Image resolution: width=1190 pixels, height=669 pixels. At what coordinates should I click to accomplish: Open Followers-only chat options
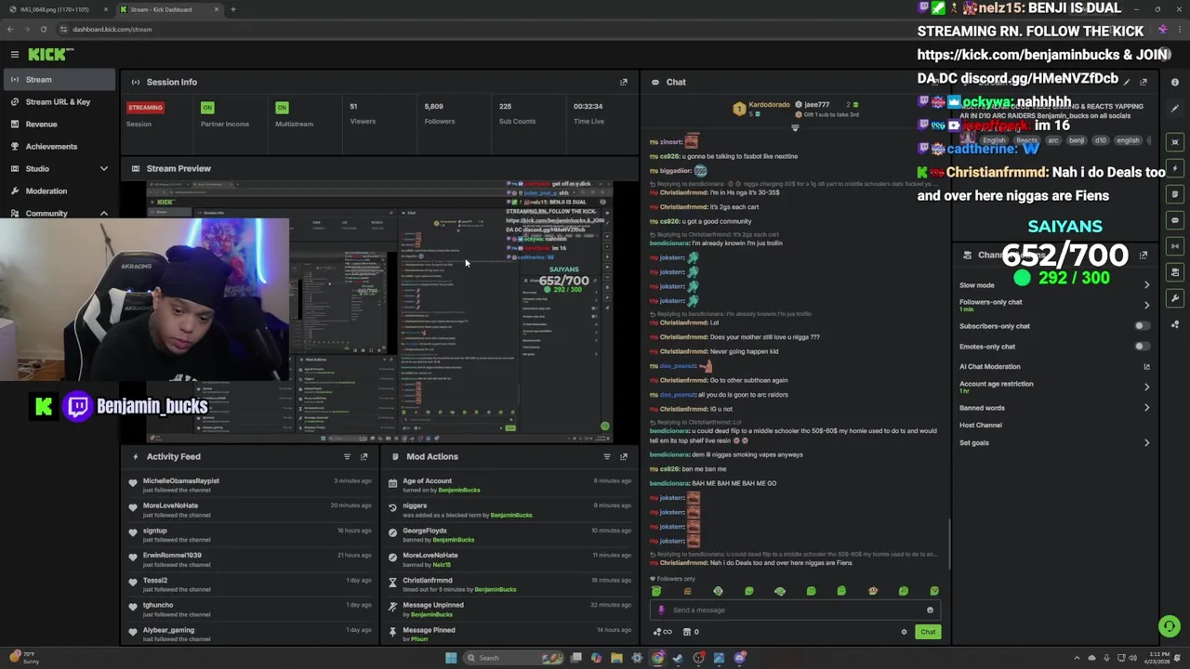[1053, 305]
